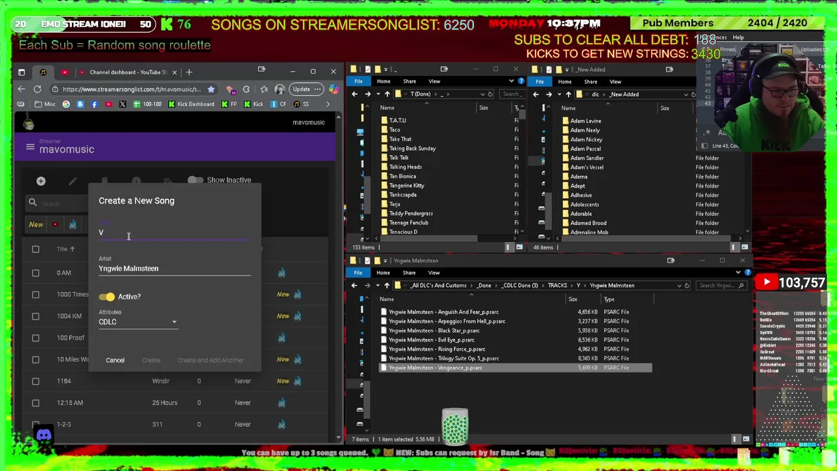Expand address history in T(Done) explorer
This screenshot has height=471, width=837.
pyautogui.click(x=482, y=94)
